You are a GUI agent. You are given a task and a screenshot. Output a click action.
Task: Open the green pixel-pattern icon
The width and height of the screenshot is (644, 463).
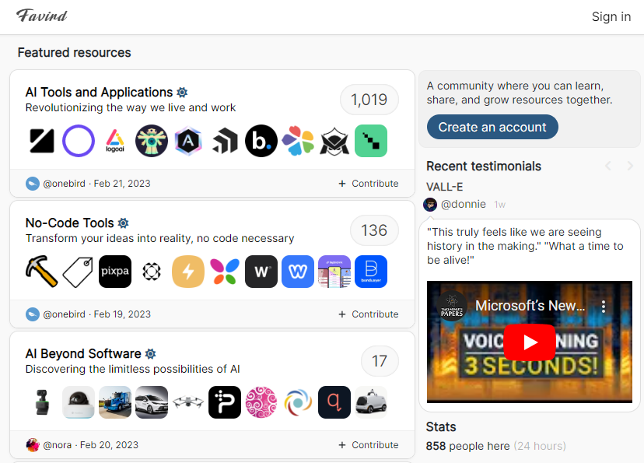pos(371,141)
